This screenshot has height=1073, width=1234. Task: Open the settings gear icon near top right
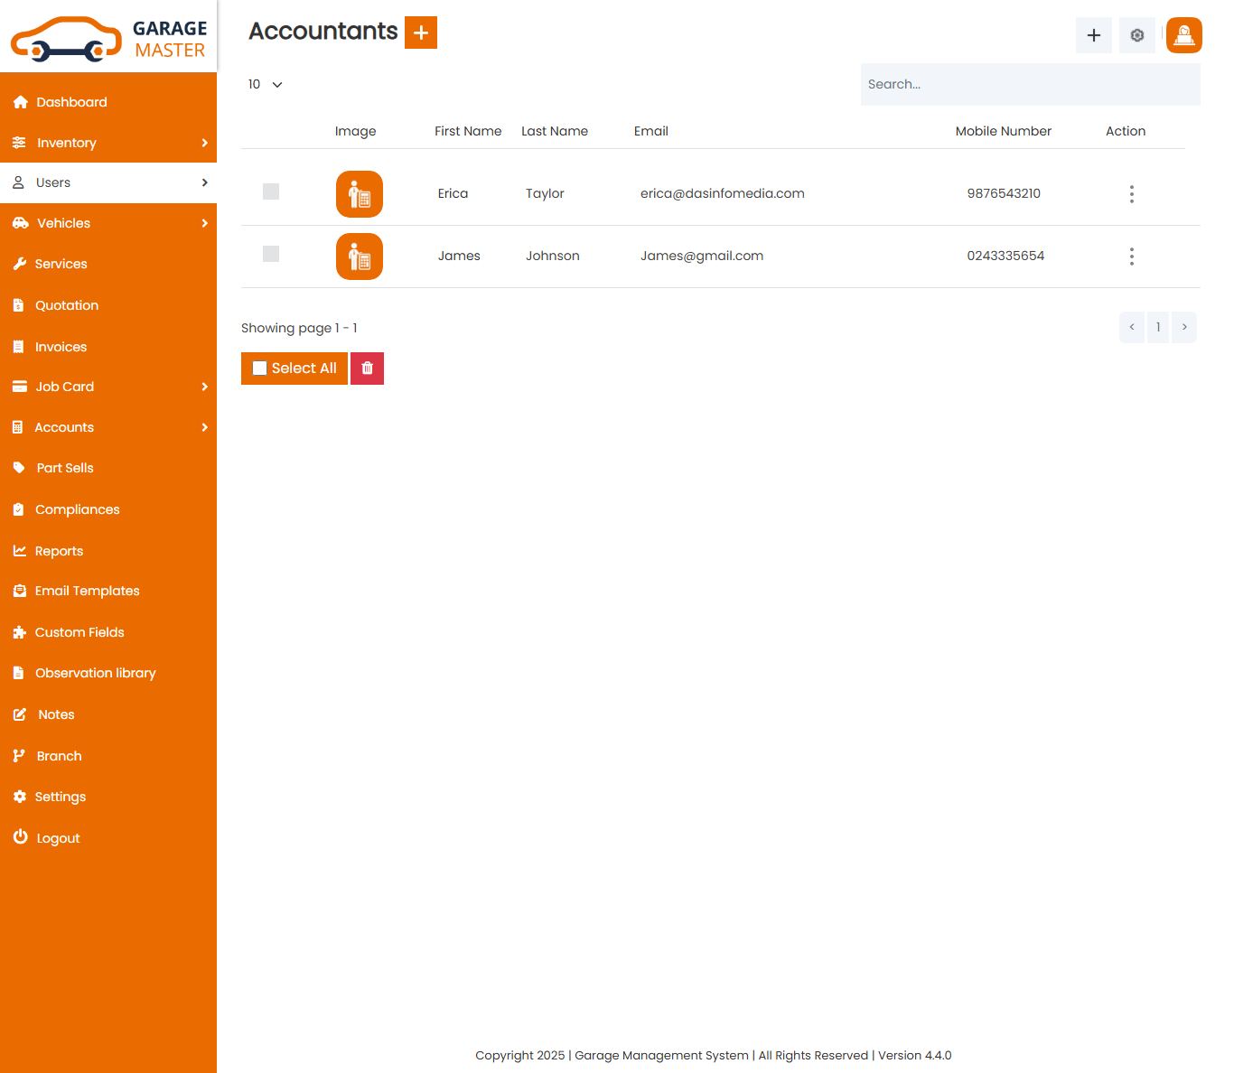(x=1136, y=35)
